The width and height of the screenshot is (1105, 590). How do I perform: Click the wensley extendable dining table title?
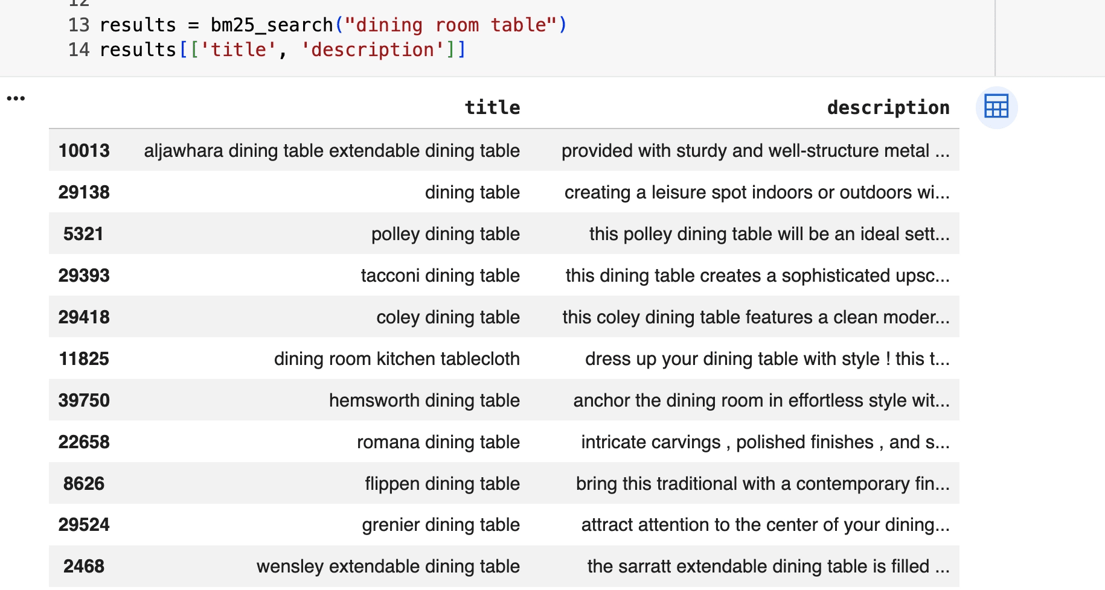pos(388,566)
